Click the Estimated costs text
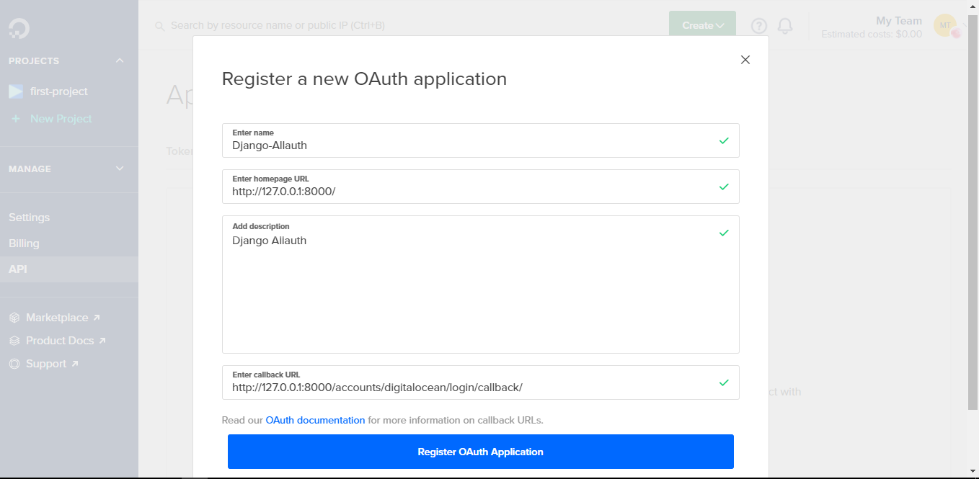Viewport: 979px width, 479px height. (x=872, y=34)
